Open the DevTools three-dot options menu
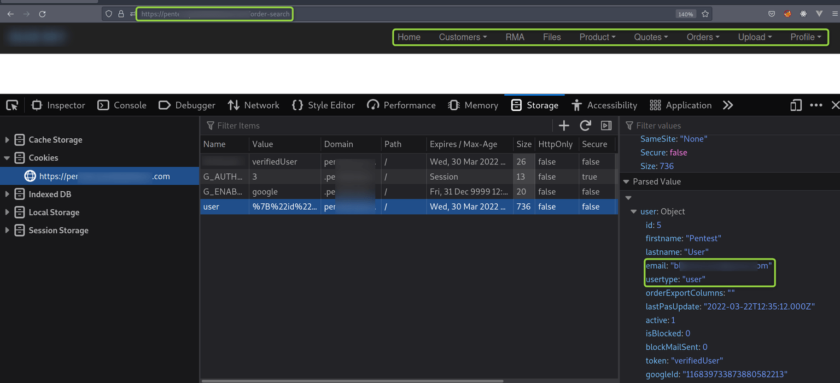 pyautogui.click(x=816, y=105)
